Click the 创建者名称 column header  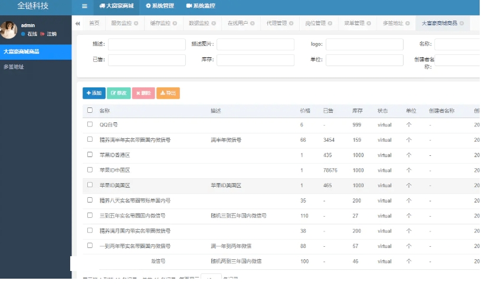(x=442, y=111)
